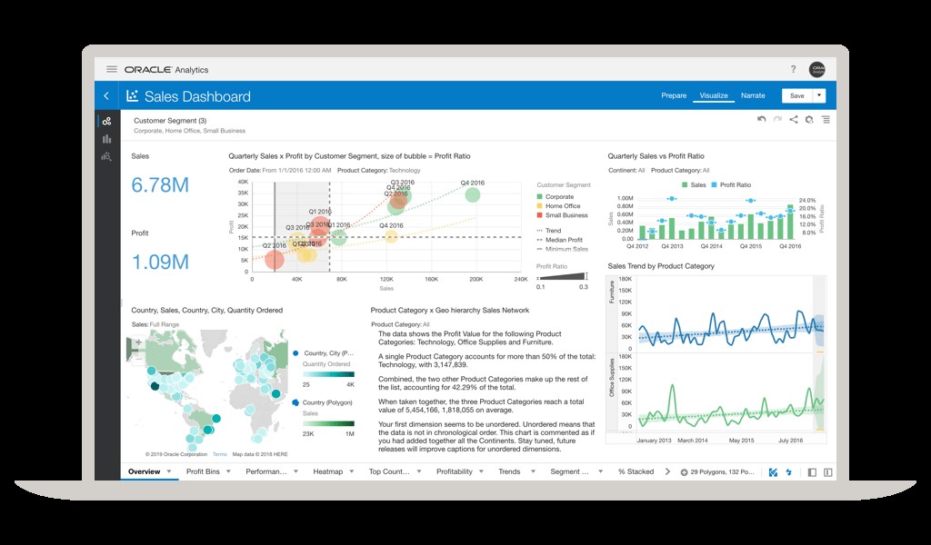Screen dimensions: 931x545
Task: Refresh data using the refresh icon
Action: coord(808,119)
